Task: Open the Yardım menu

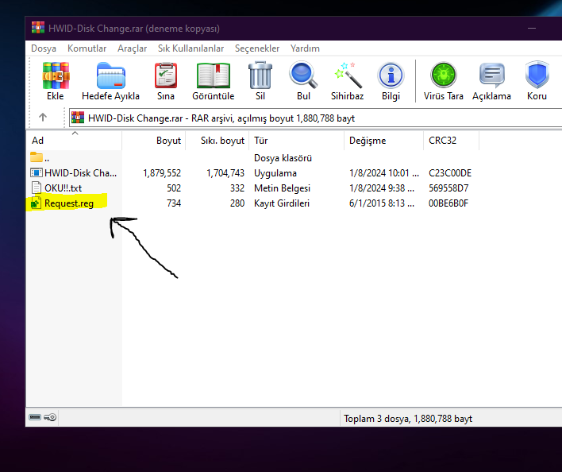Action: (x=305, y=48)
